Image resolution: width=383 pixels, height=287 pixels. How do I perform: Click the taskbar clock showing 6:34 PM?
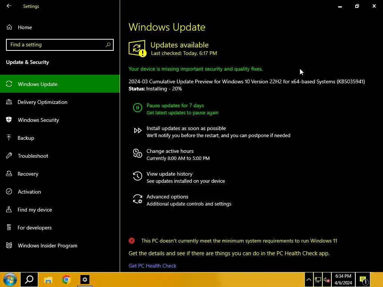click(343, 280)
